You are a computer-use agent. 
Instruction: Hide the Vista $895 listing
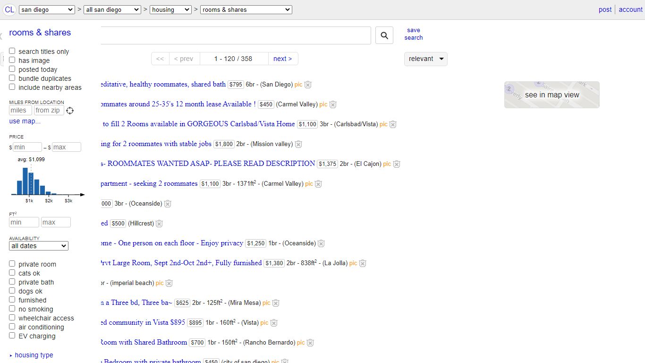coord(274,323)
